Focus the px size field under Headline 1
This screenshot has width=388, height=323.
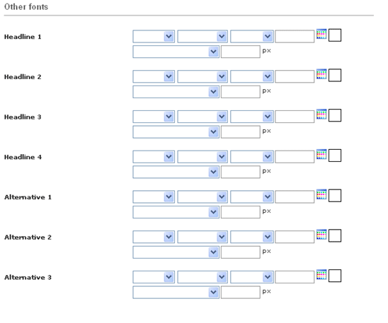point(241,52)
